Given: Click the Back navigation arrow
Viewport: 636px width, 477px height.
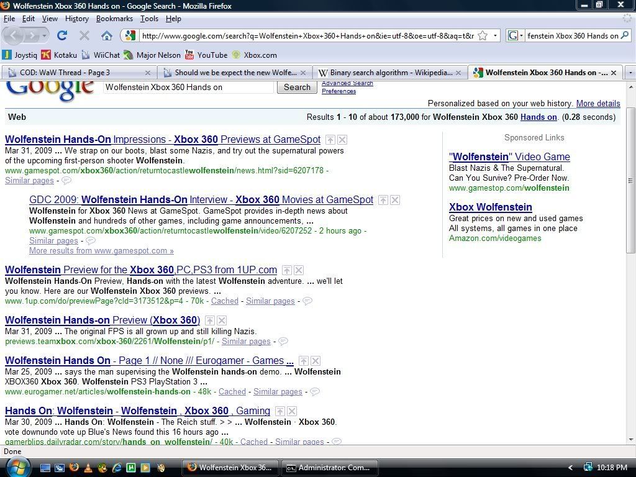Looking at the screenshot, I should 14,35.
